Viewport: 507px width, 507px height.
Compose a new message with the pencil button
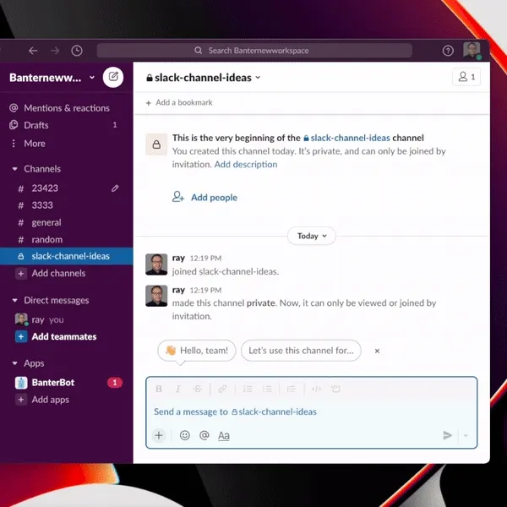(x=113, y=77)
